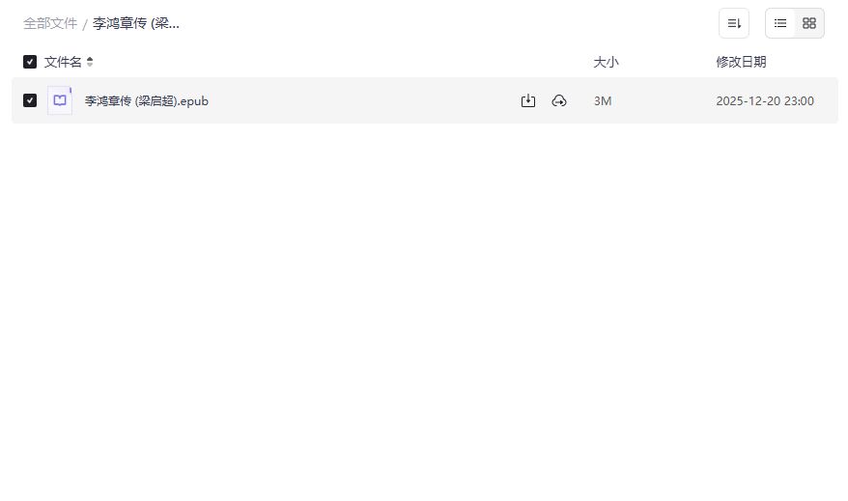
Task: Click the 2025-12-20 23:00 modified date
Action: (765, 100)
